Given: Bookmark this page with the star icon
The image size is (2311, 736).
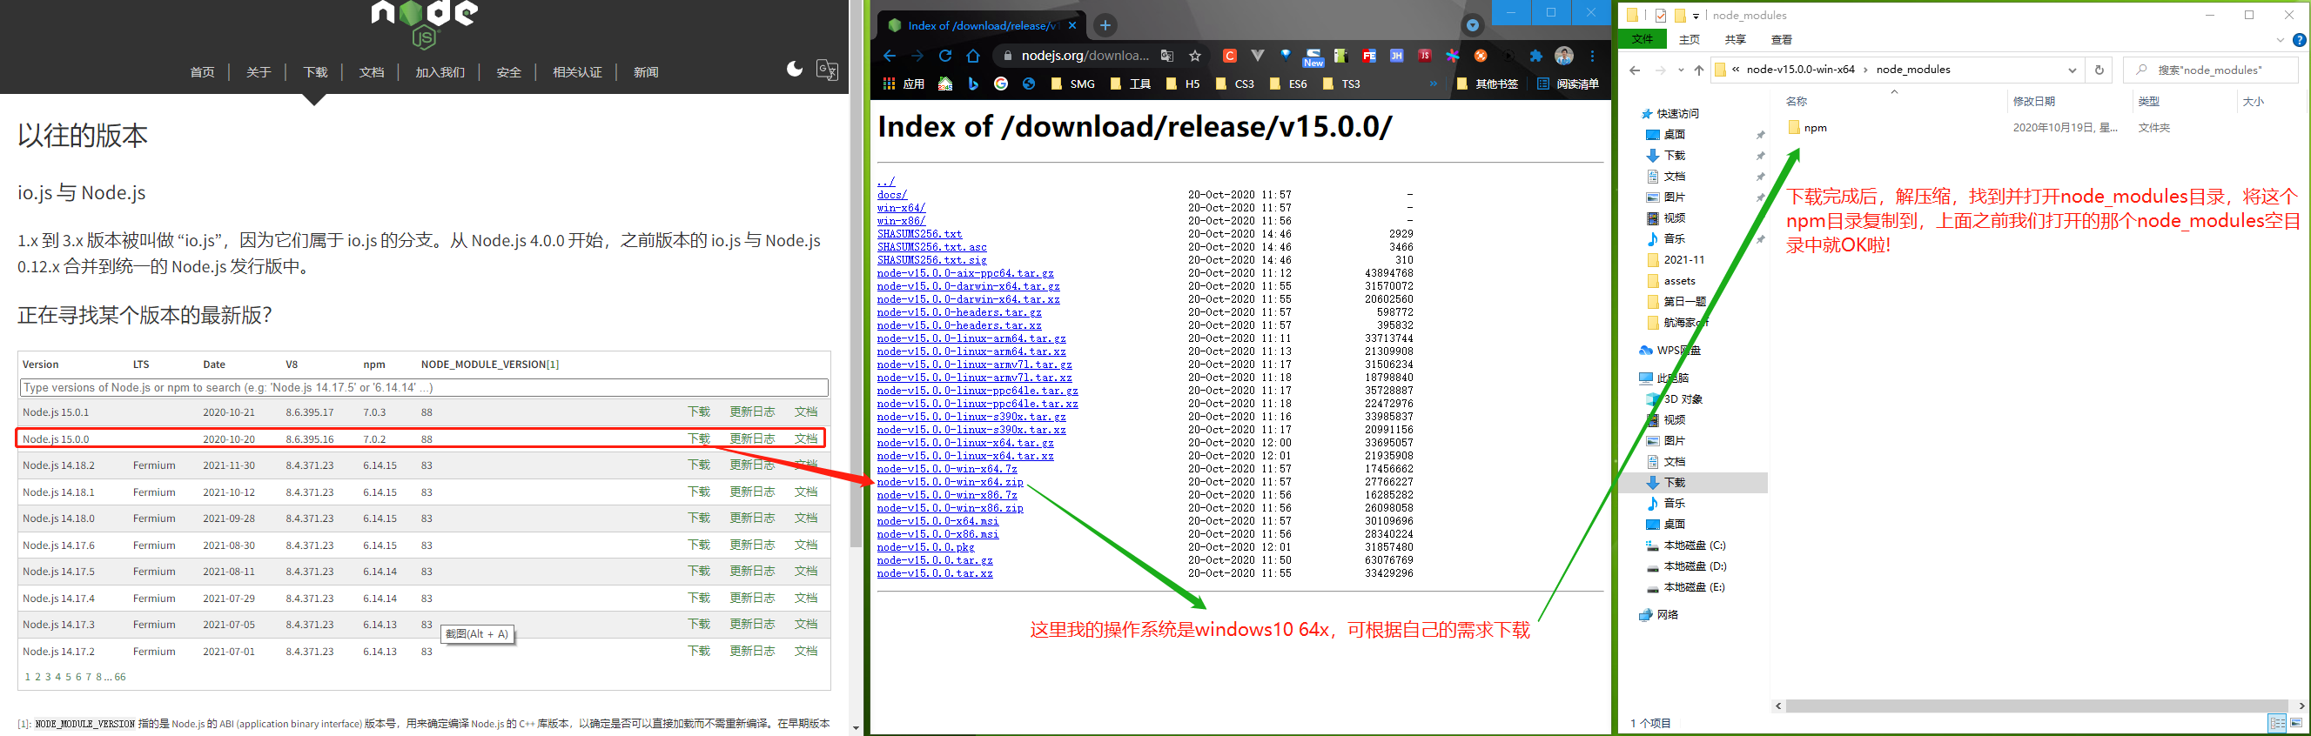Looking at the screenshot, I should 1195,56.
